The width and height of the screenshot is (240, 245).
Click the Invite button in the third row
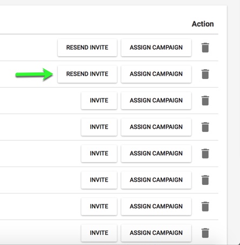click(99, 101)
